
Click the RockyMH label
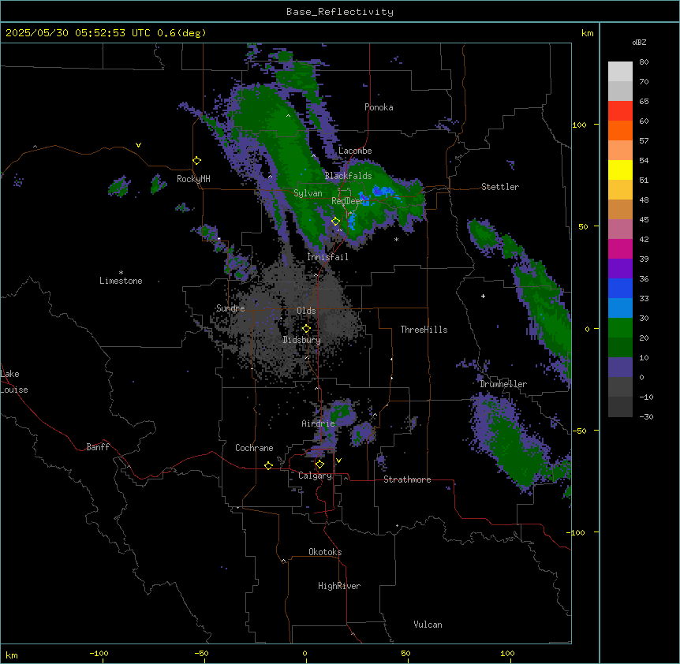193,179
